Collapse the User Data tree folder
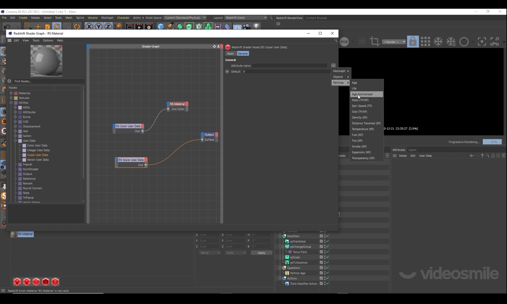Screen dimensions: 507x304 coord(15,141)
